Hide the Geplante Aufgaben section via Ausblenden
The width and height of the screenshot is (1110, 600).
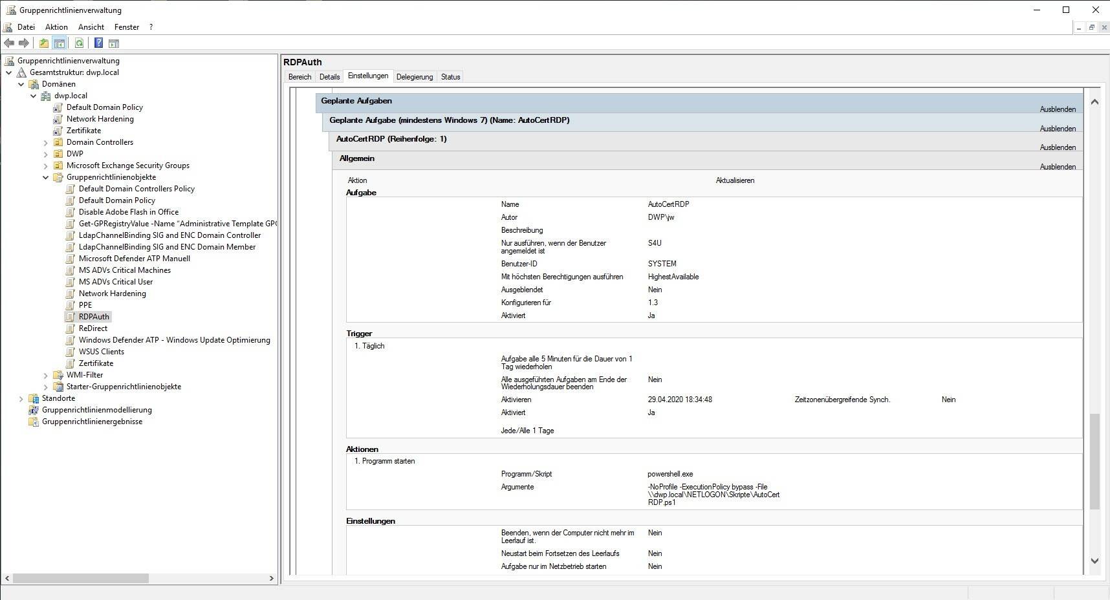1058,109
